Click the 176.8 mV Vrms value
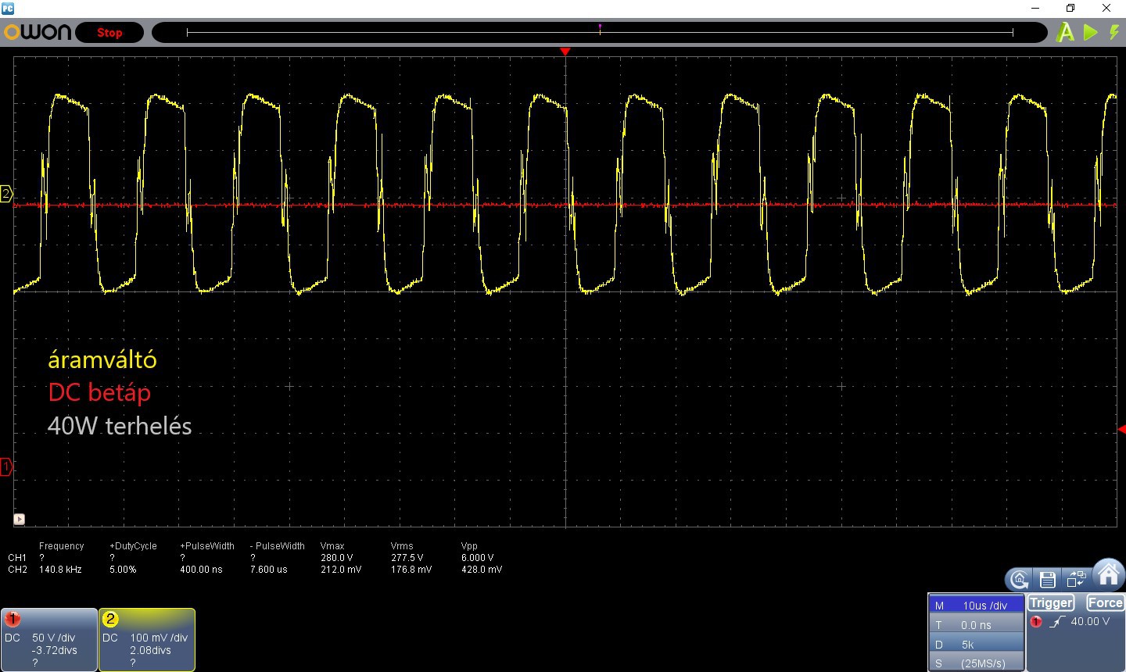This screenshot has width=1126, height=672. 411,570
